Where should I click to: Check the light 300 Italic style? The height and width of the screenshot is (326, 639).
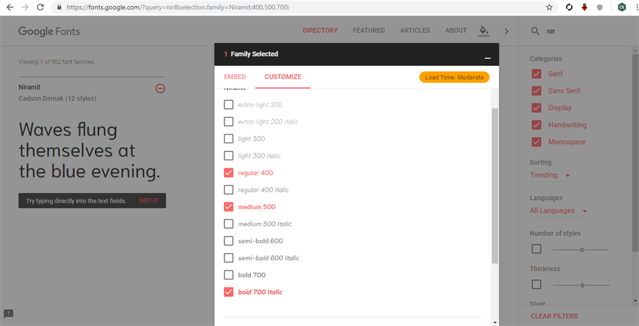tap(228, 156)
